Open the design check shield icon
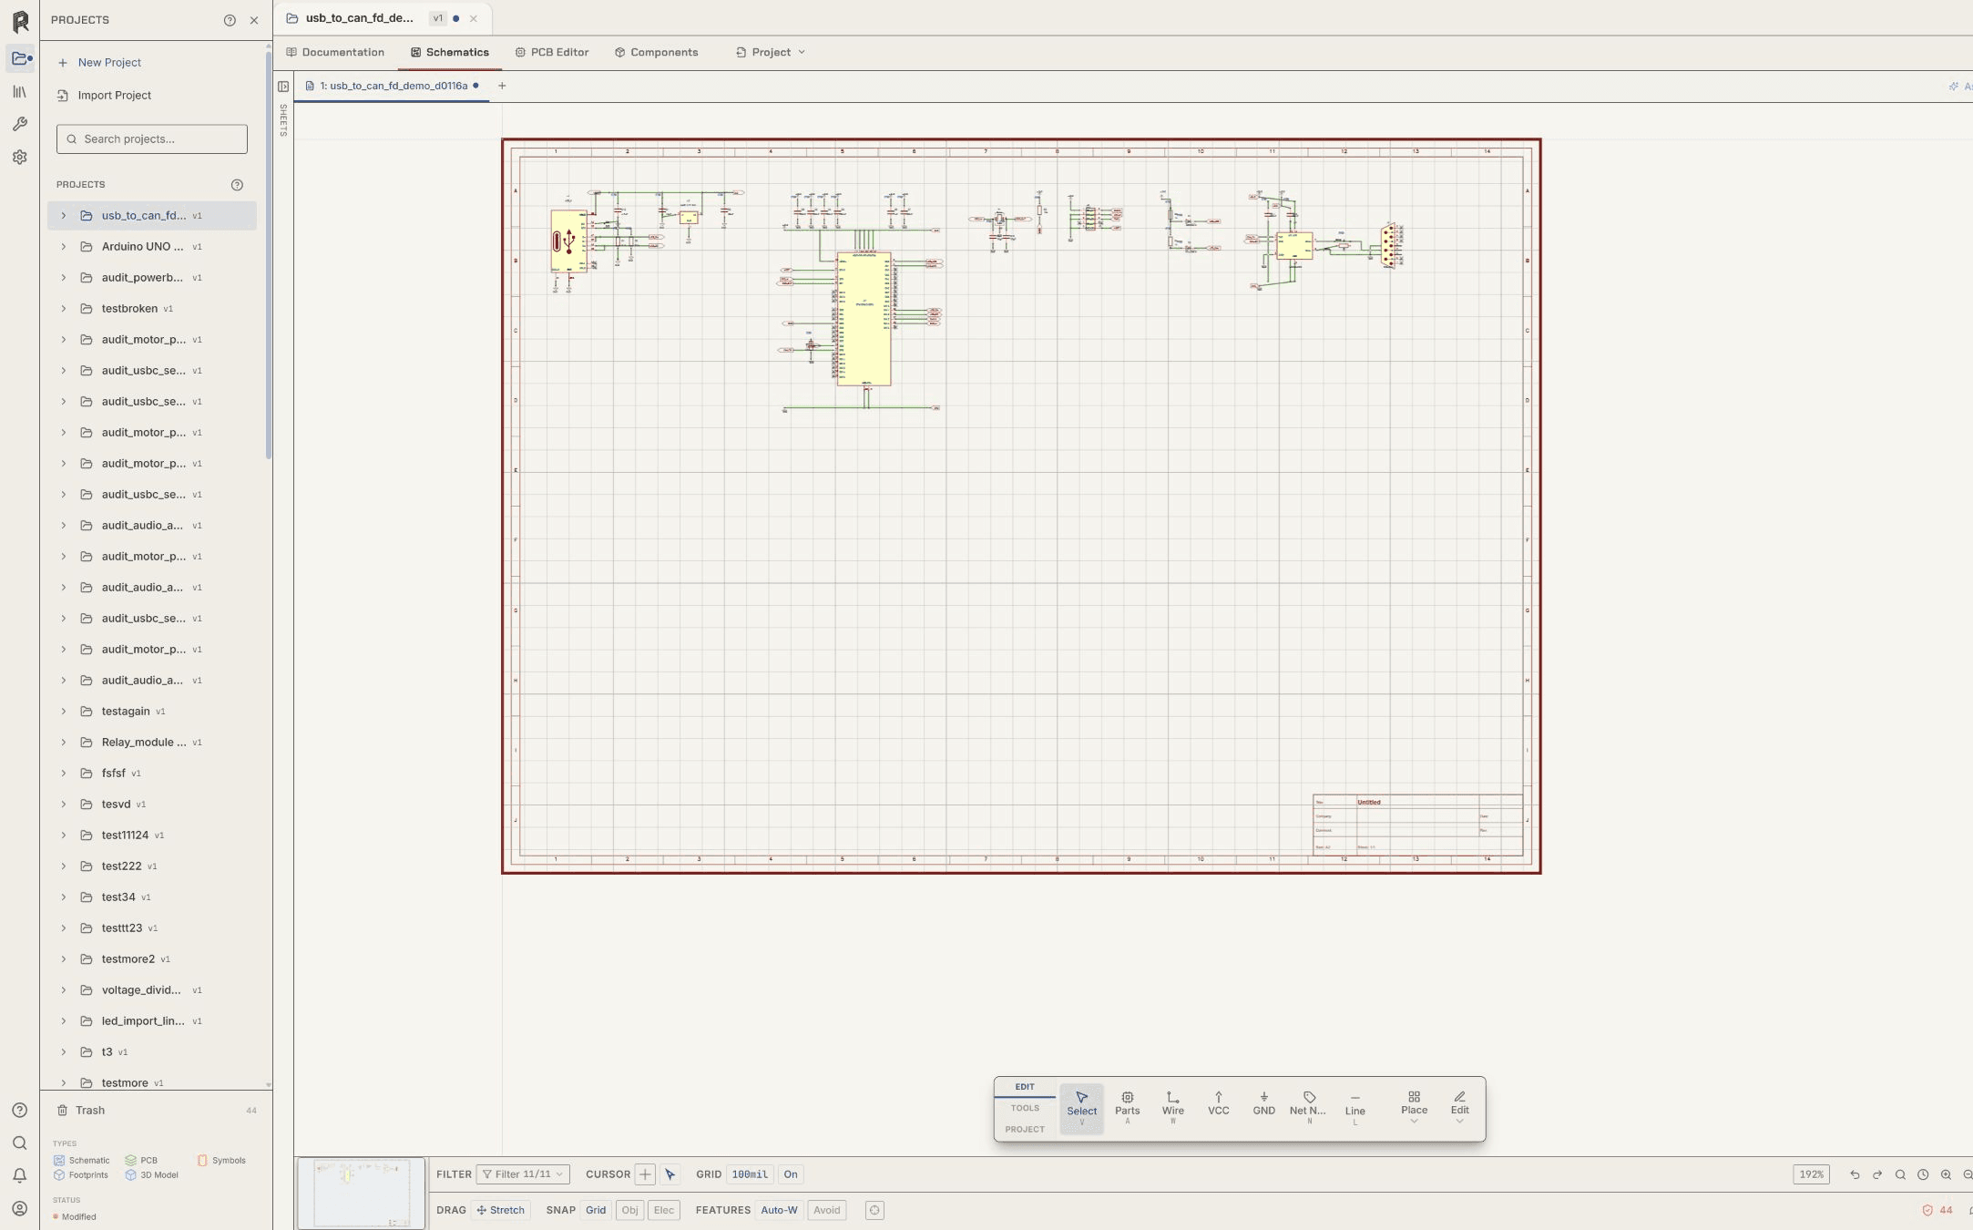 coord(1927,1210)
